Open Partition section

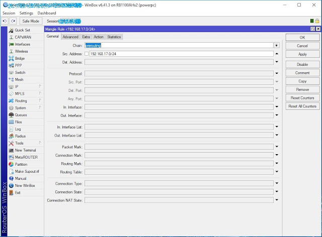click(26, 164)
